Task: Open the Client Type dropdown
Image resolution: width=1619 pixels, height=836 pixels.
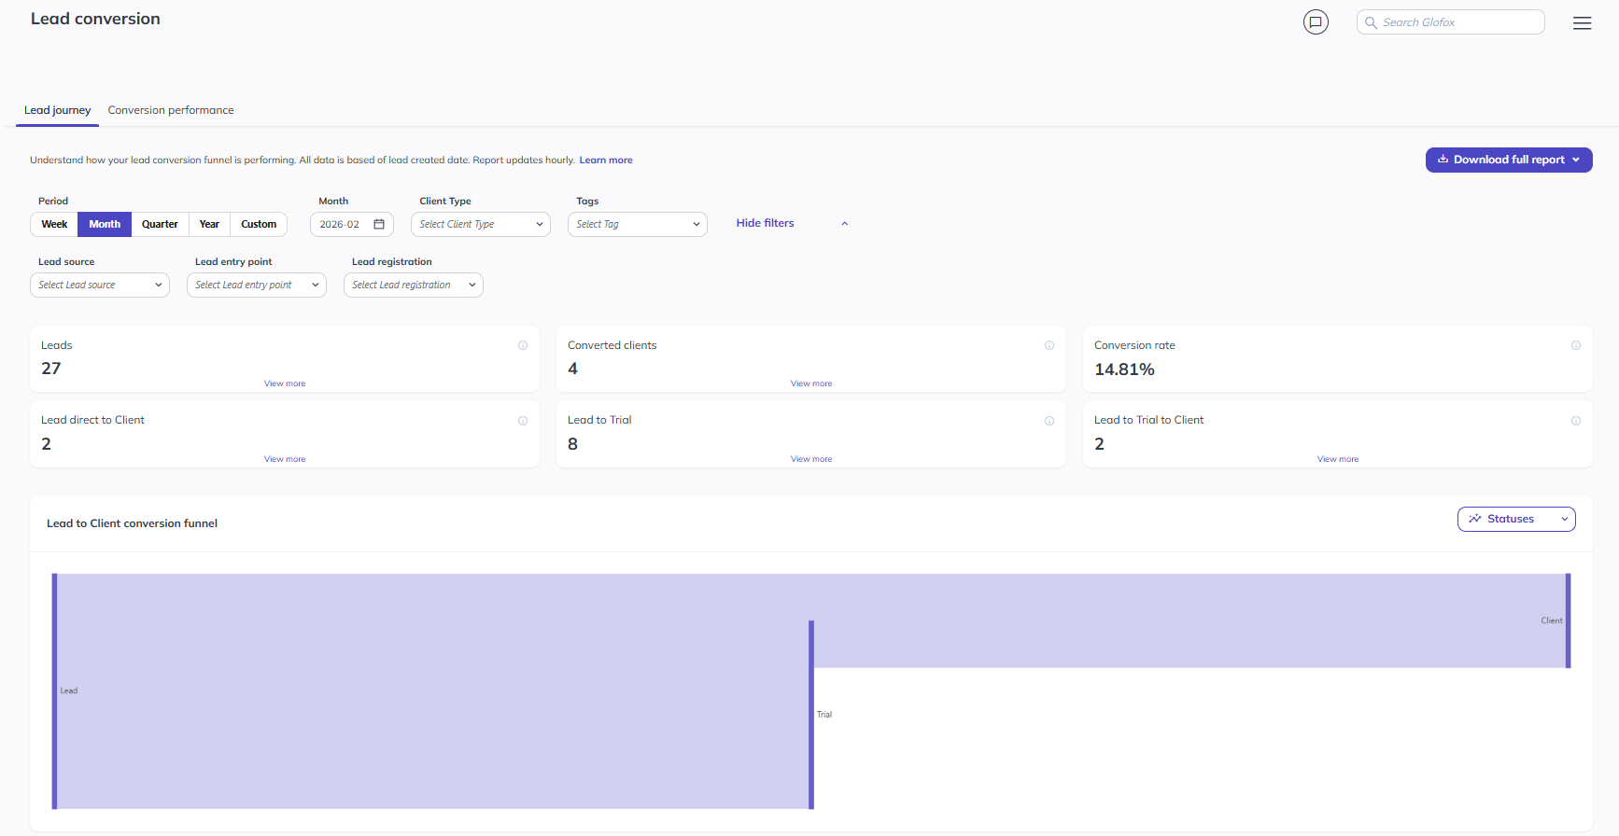Action: pyautogui.click(x=481, y=224)
